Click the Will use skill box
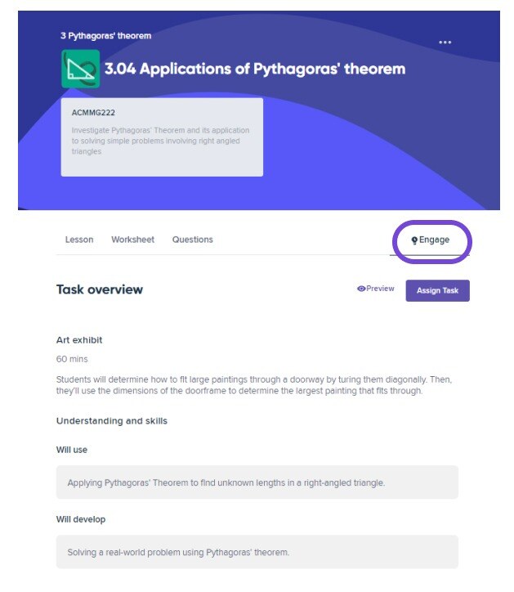Image resolution: width=514 pixels, height=592 pixels. (x=257, y=482)
